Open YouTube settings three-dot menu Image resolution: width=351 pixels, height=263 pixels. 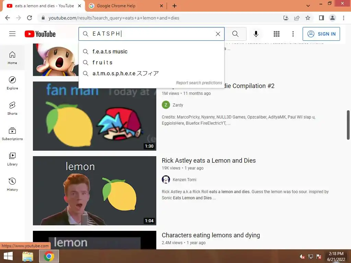[293, 34]
